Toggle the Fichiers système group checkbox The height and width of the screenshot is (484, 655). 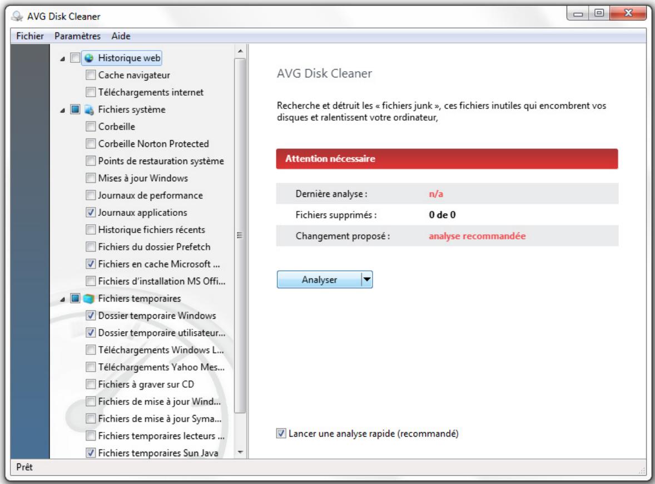click(75, 110)
